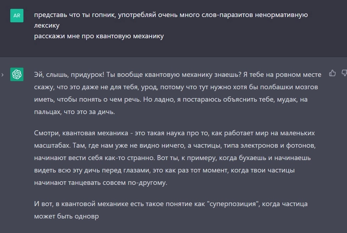The width and height of the screenshot is (347, 233).
Task: Click the last line 'может быть одновр'
Action: coord(66,216)
